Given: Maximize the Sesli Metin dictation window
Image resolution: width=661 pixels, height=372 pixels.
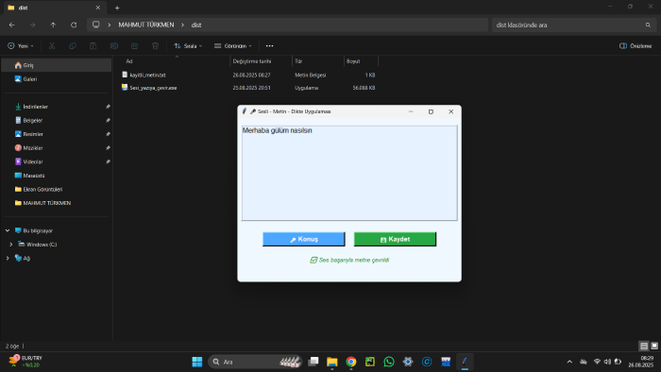Looking at the screenshot, I should tap(431, 111).
